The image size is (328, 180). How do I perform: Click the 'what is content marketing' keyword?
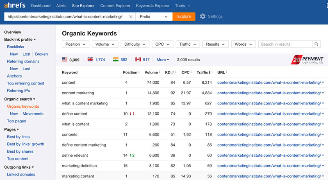[85, 103]
